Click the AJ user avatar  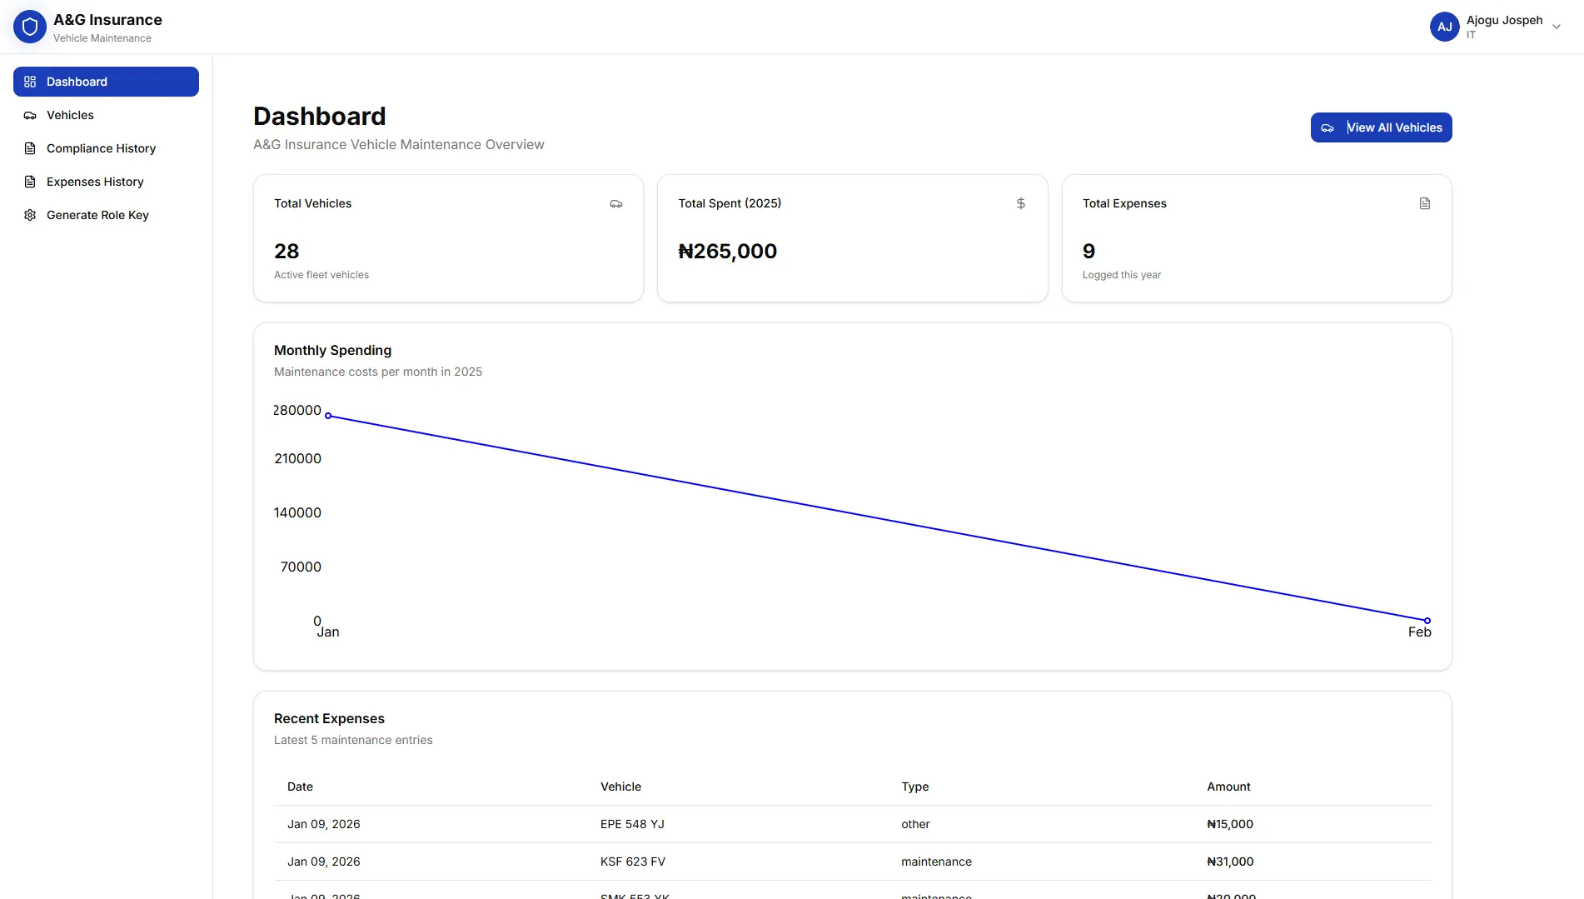point(1445,27)
